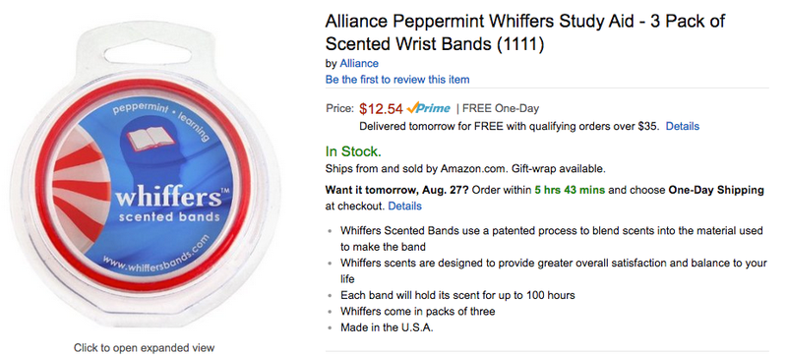
Task: Click bullet about patented scent process
Action: [552, 239]
